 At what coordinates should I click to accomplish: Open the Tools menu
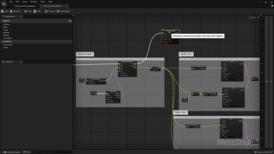click(x=43, y=2)
